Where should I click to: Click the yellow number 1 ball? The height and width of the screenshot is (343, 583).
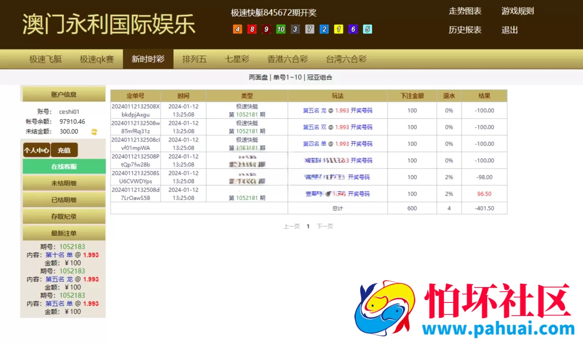[338, 29]
